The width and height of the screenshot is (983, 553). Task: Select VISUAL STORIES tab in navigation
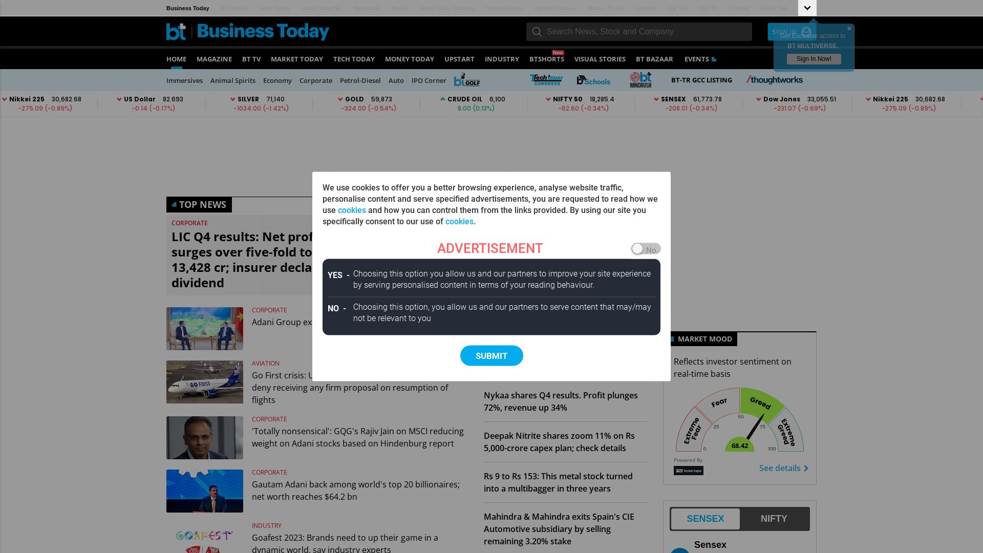click(x=600, y=59)
